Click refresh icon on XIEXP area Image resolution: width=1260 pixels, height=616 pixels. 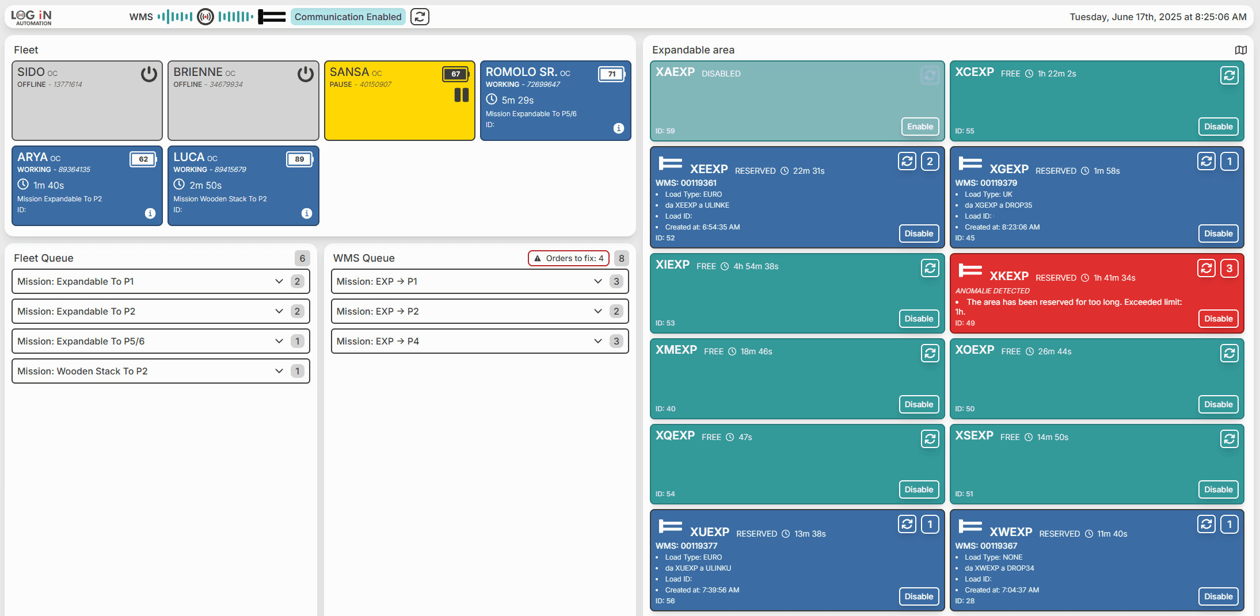tap(930, 268)
